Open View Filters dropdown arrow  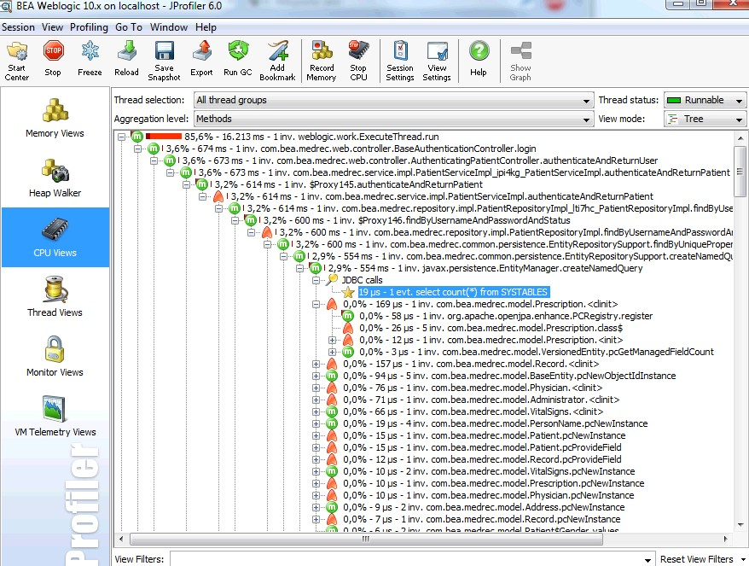(647, 560)
